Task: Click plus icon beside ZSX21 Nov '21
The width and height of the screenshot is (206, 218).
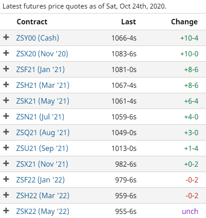Action: pos(6,163)
